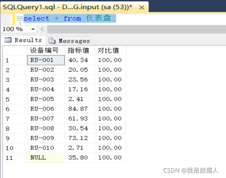This screenshot has height=178, width=226.
Task: Select 100.00 in the NULL row
Action: click(x=110, y=158)
